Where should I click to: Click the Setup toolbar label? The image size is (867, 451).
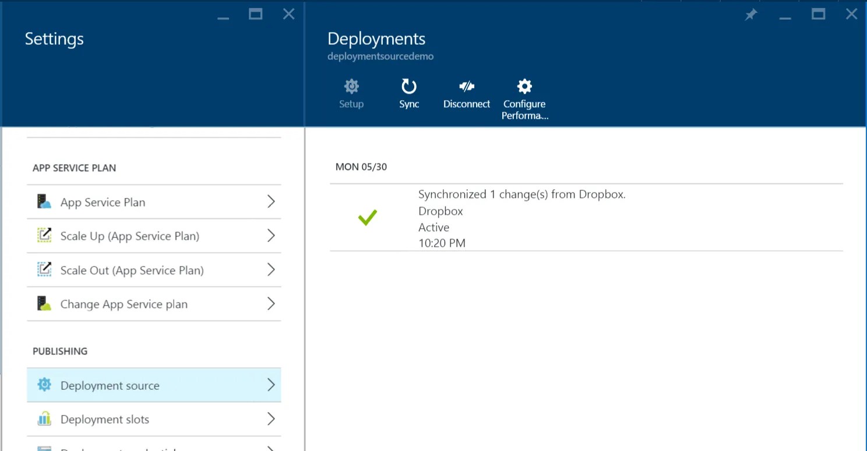pos(351,104)
